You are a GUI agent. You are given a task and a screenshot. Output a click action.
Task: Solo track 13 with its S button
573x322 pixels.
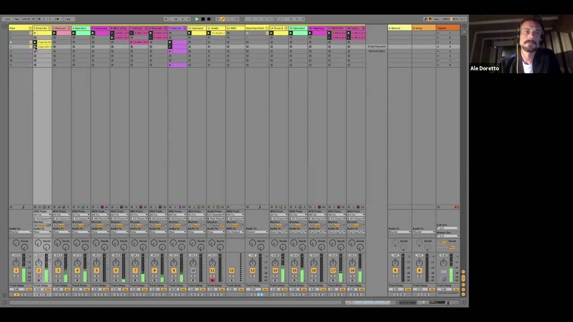point(252,275)
